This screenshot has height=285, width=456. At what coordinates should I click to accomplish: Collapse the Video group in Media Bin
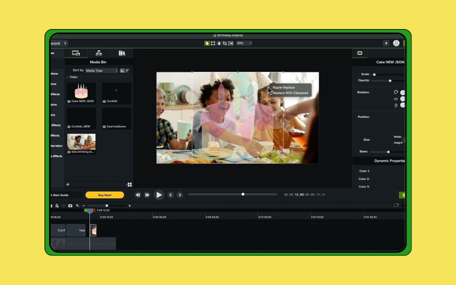[67, 77]
